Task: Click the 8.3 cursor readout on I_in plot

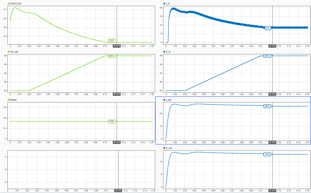Action: pyautogui.click(x=268, y=28)
